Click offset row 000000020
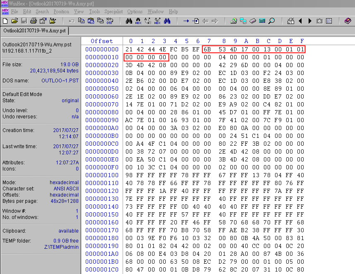 coord(102,65)
